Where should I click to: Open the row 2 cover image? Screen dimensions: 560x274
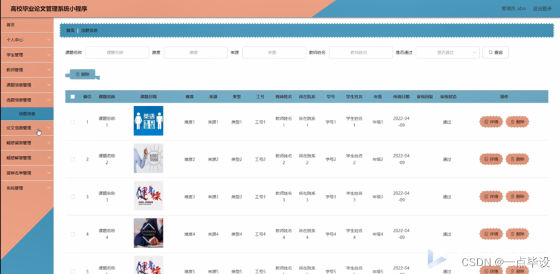148,158
